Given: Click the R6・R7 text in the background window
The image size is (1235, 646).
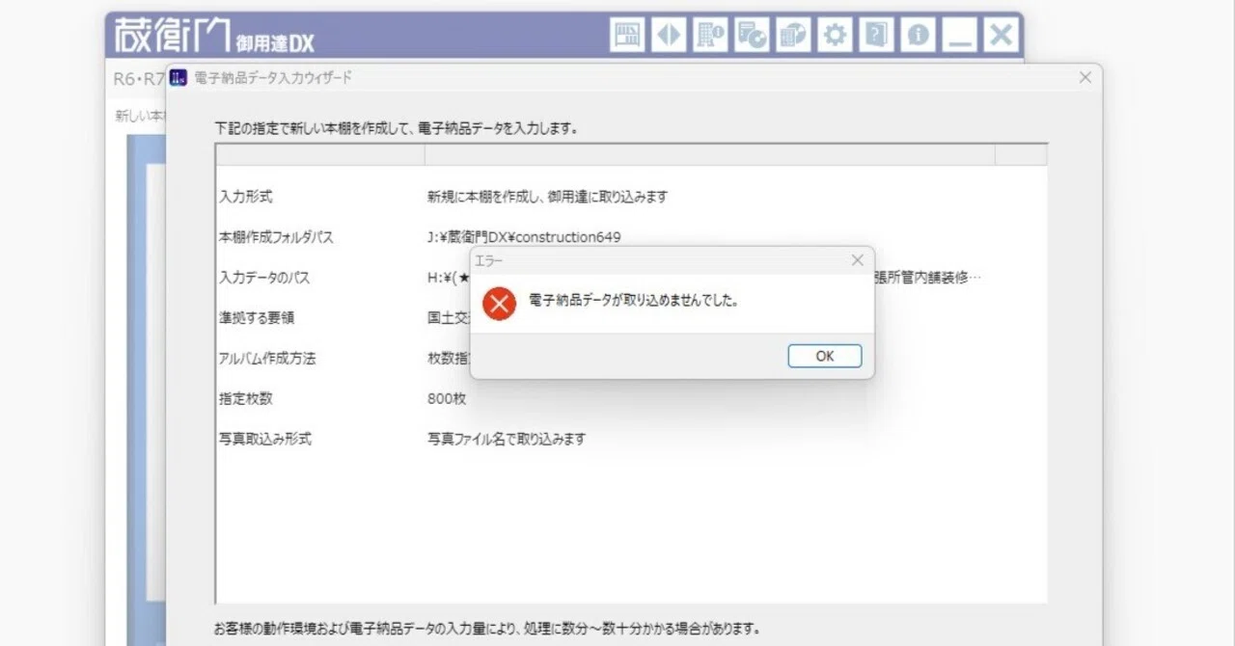Looking at the screenshot, I should (139, 79).
